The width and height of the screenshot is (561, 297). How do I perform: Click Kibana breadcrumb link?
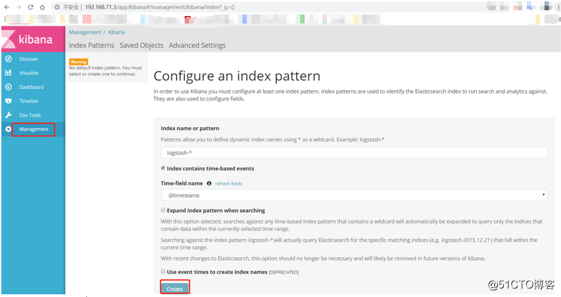click(x=116, y=32)
